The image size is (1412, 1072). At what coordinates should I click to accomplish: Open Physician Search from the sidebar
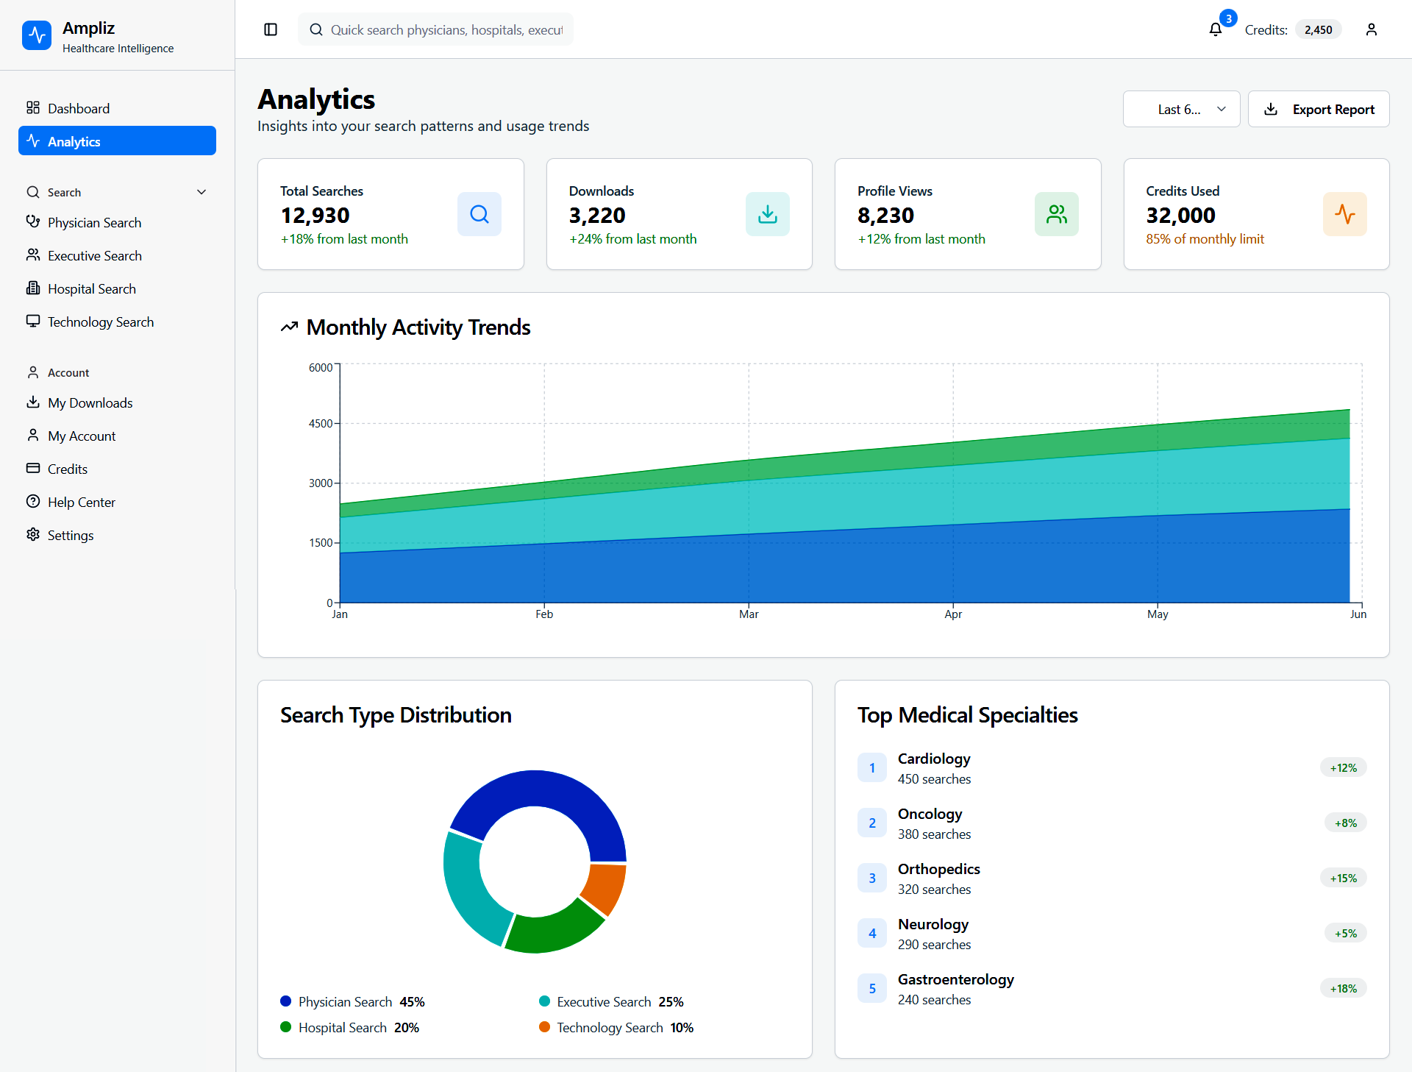click(94, 222)
